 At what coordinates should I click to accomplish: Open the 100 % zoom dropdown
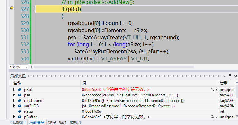(26, 67)
